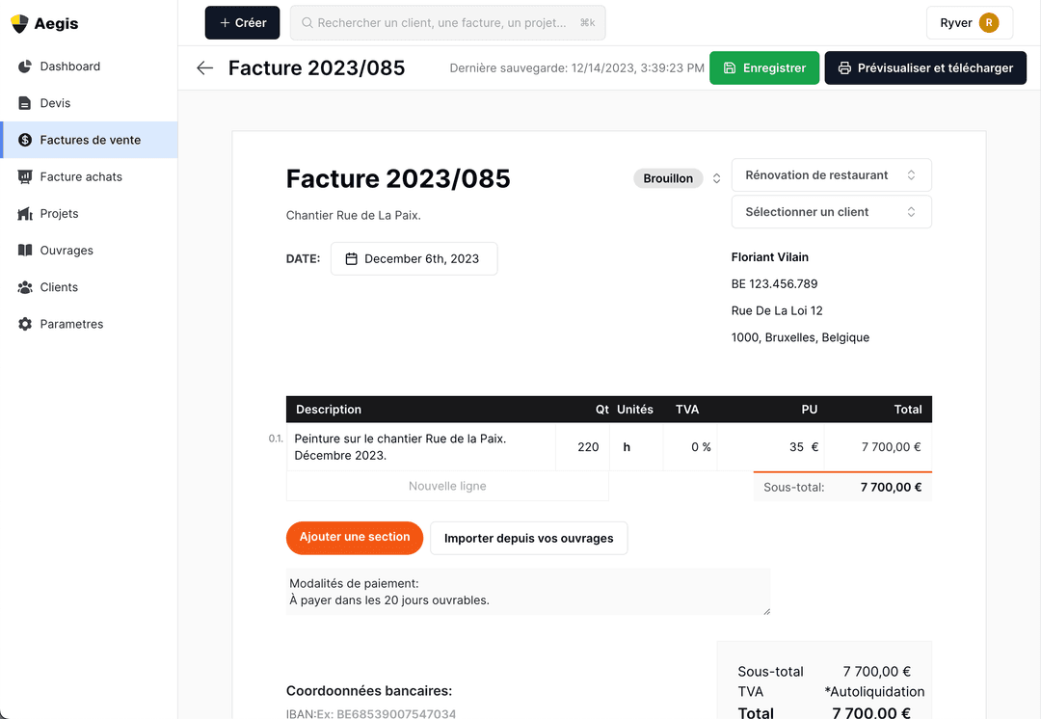Edit the unit price 35 cell
Viewport: 1041px width, 719px height.
pyautogui.click(x=770, y=447)
